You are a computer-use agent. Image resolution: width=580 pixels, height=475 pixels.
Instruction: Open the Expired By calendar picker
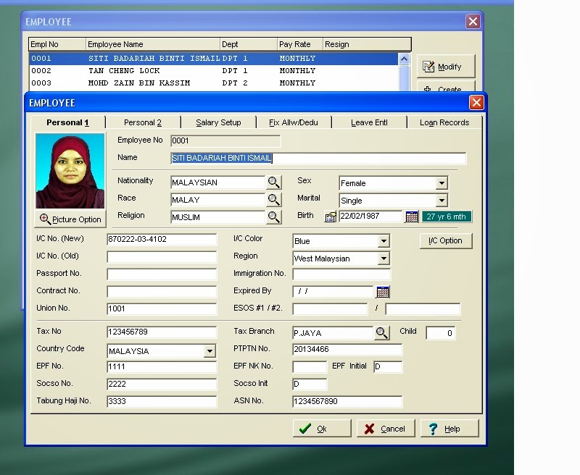[382, 291]
